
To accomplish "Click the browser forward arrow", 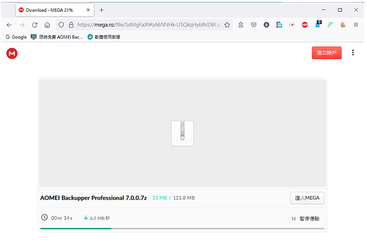I will [22, 25].
